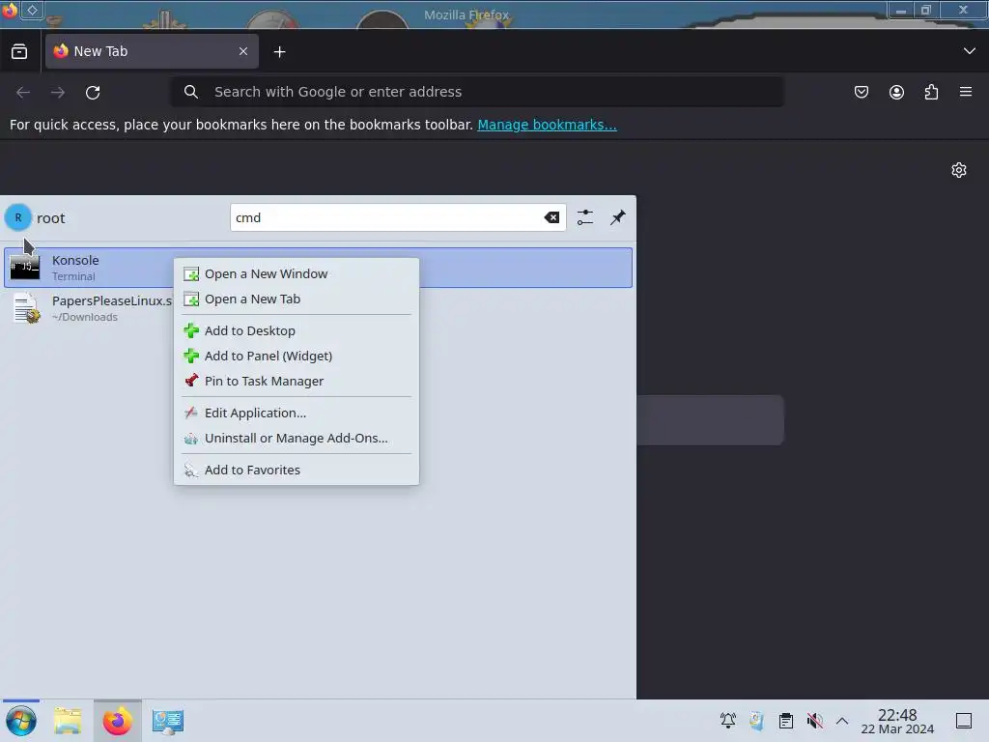The image size is (989, 742).
Task: Maximize the Mozilla Firefox window
Action: (x=926, y=10)
